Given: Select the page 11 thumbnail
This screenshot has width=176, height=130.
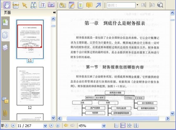Looking at the screenshot, I should 30,39.
